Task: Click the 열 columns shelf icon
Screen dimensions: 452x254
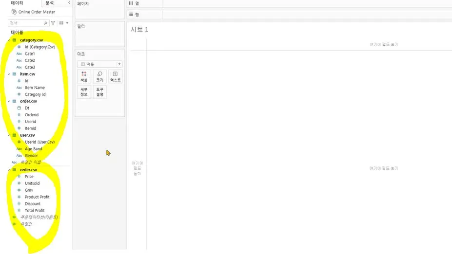Action: click(131, 3)
